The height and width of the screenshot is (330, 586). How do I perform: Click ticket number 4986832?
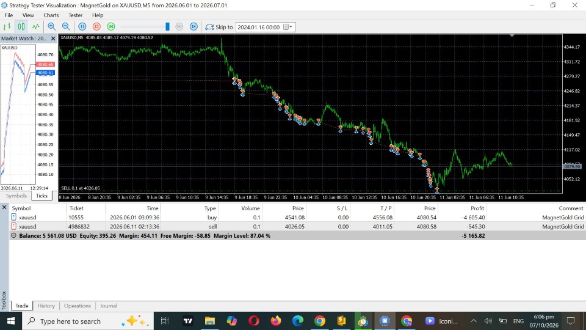pyautogui.click(x=79, y=227)
